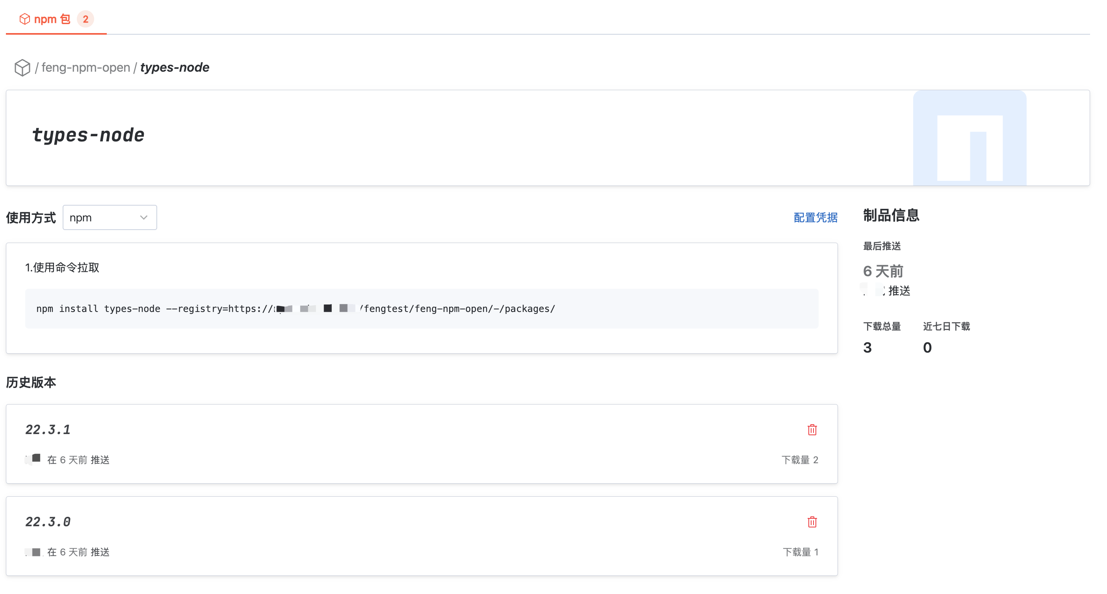This screenshot has height=594, width=1107.
Task: Open version 22.3.1 entry
Action: point(48,429)
